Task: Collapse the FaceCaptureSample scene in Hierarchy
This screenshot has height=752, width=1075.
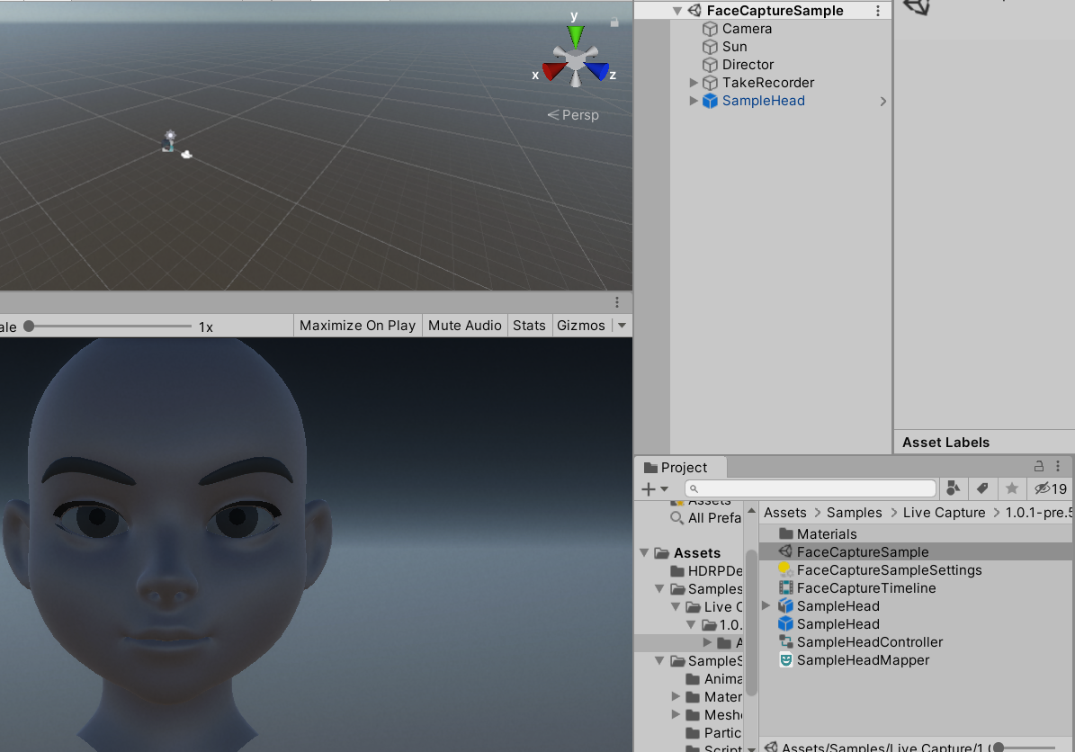Action: click(677, 10)
